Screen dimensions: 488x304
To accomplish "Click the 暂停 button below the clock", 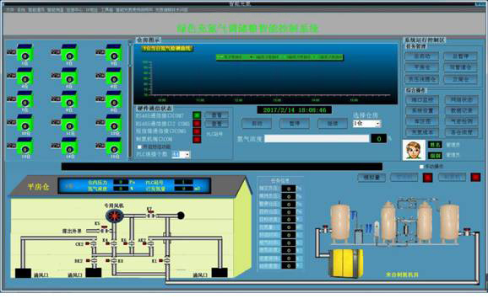I will [295, 124].
